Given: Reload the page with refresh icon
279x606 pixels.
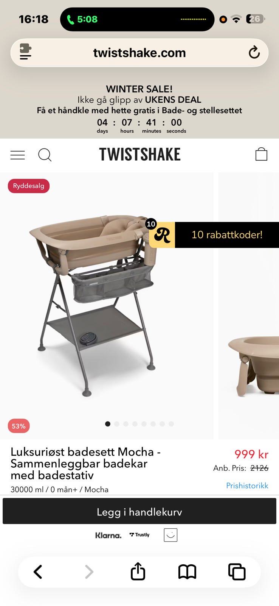Looking at the screenshot, I should 254,53.
